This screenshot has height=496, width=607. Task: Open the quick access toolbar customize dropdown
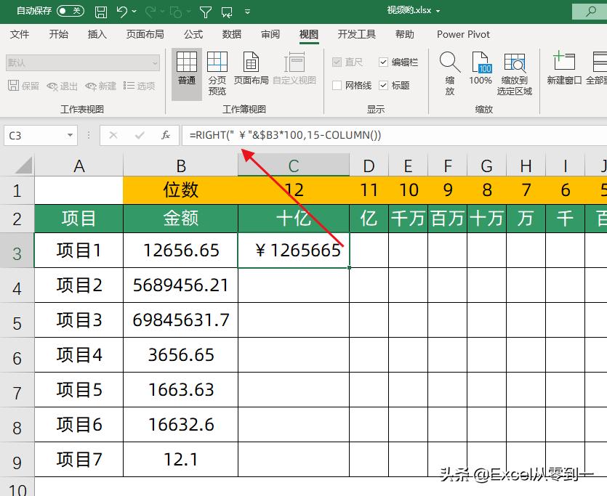(x=246, y=10)
